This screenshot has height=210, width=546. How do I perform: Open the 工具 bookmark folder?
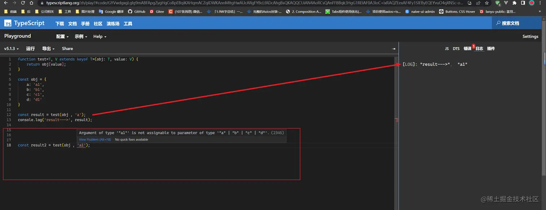click(x=65, y=12)
